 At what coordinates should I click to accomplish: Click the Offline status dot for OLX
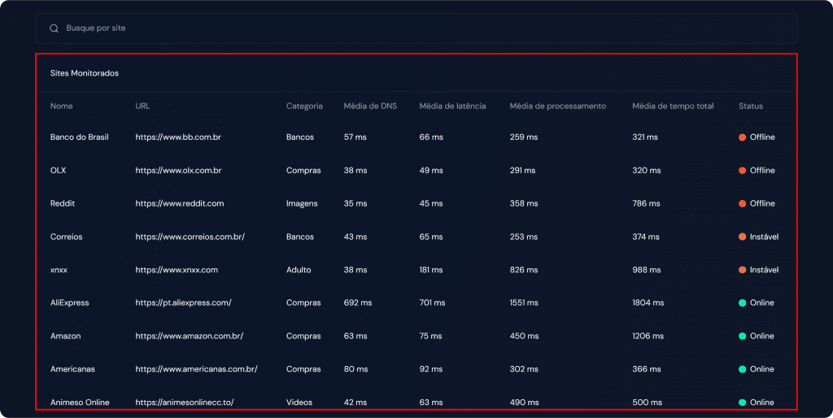coord(742,171)
